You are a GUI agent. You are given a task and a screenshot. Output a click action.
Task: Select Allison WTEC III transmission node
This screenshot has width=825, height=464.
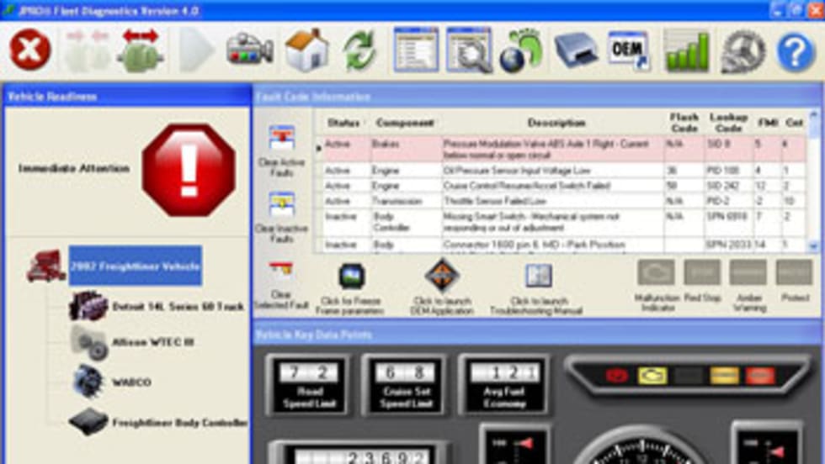click(x=154, y=343)
